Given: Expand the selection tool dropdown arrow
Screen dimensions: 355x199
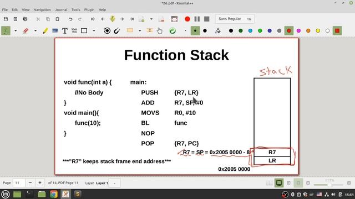Looking at the screenshot, I should tap(140, 31).
